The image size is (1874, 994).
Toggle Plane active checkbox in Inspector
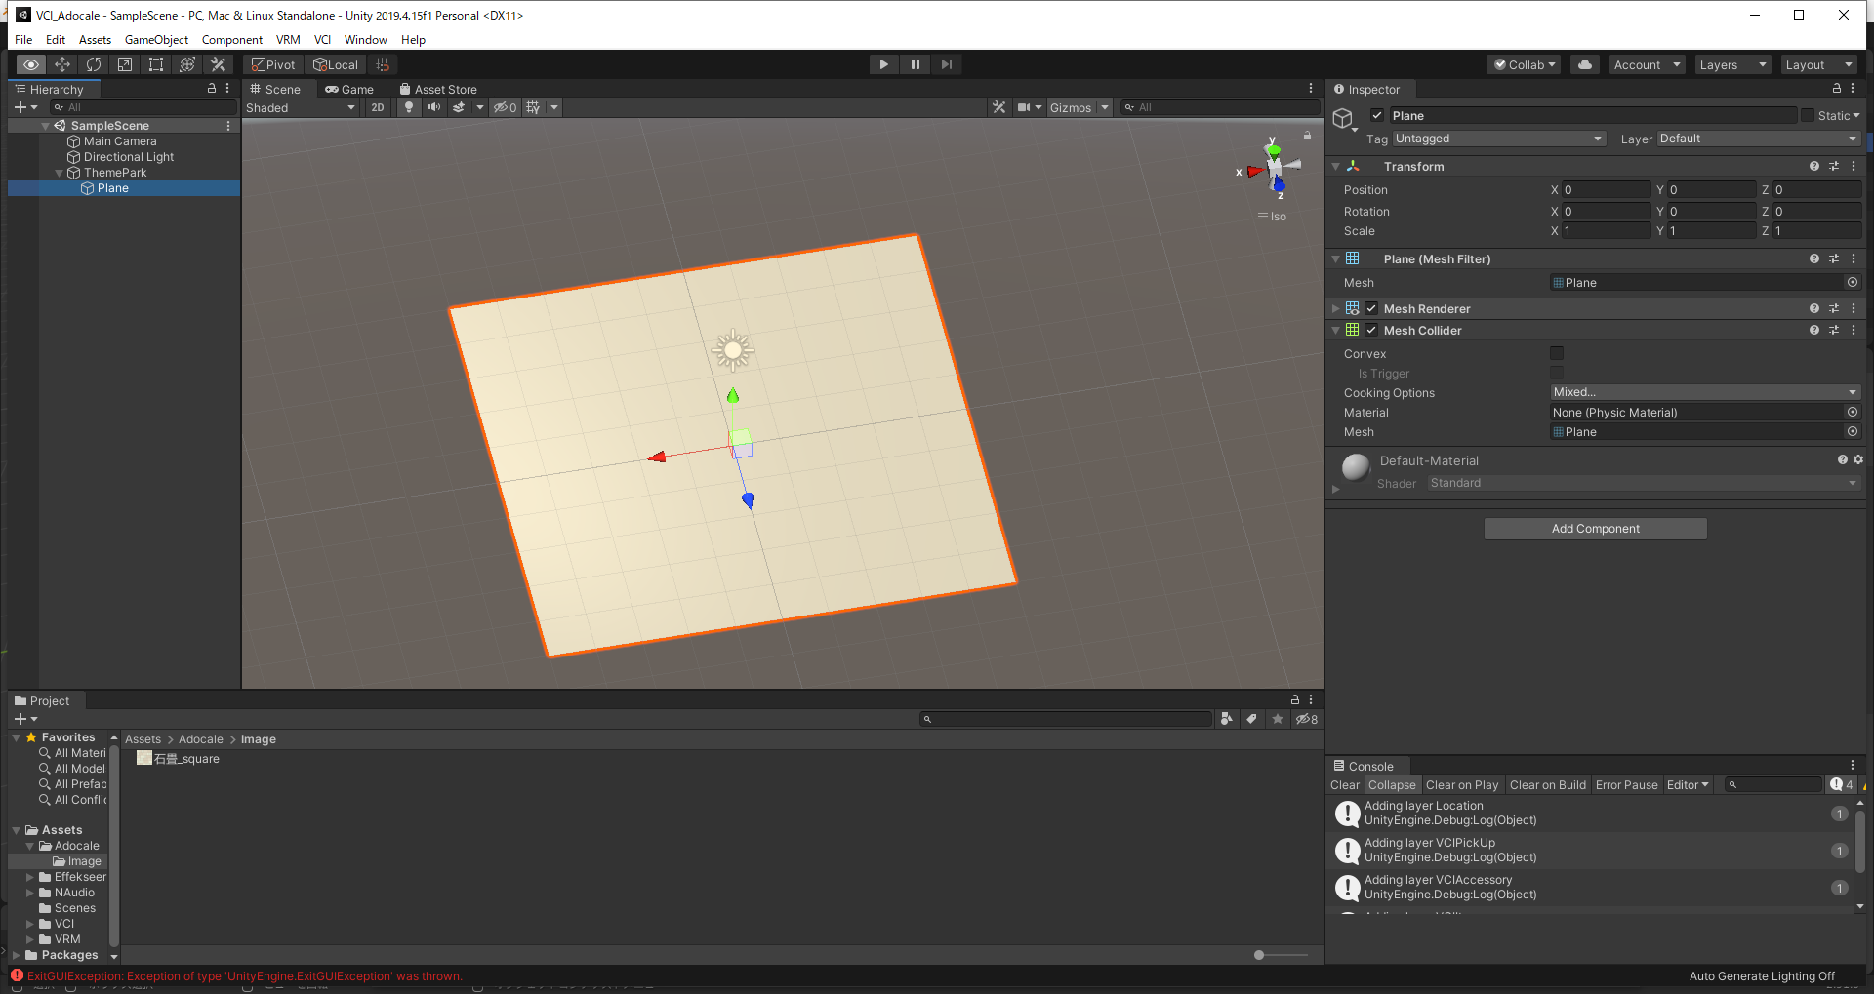click(x=1377, y=115)
